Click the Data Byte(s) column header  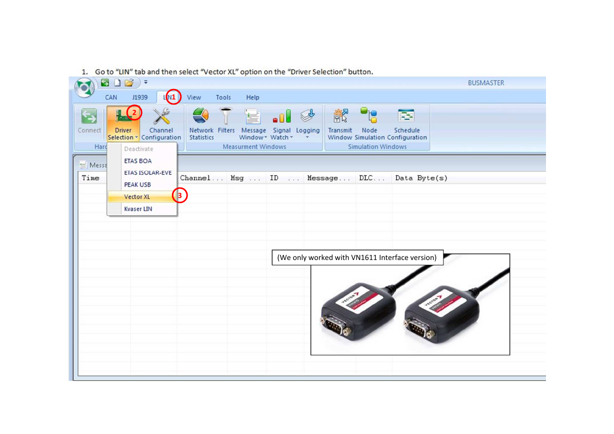421,178
